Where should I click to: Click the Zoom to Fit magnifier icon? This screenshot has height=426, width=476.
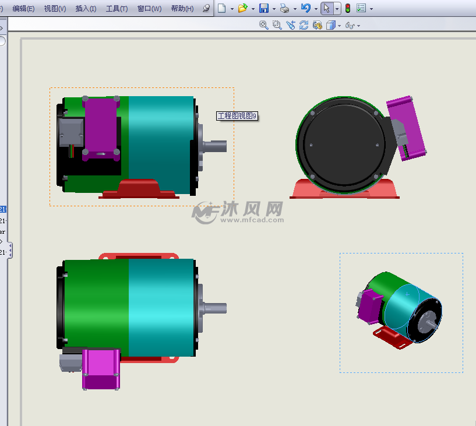coord(263,25)
